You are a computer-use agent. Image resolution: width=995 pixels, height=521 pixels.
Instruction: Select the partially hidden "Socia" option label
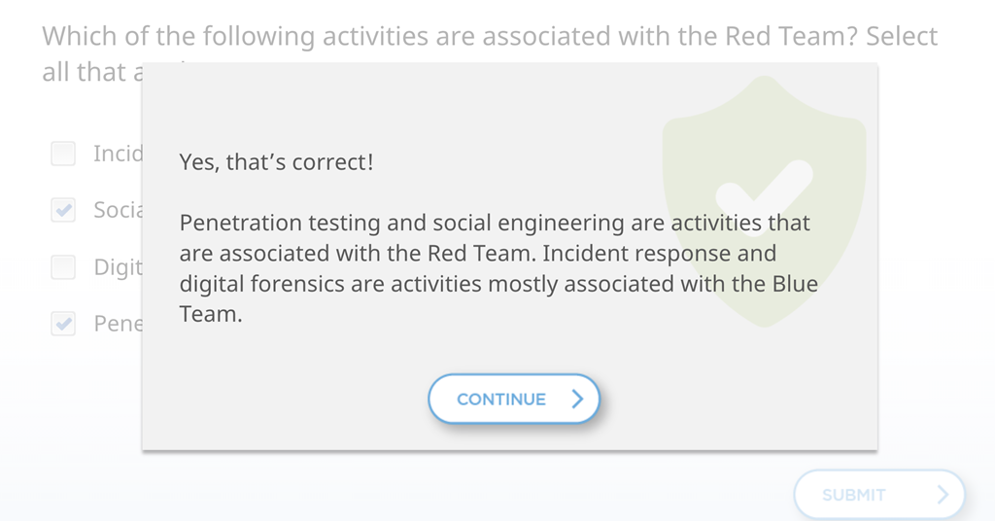point(118,210)
